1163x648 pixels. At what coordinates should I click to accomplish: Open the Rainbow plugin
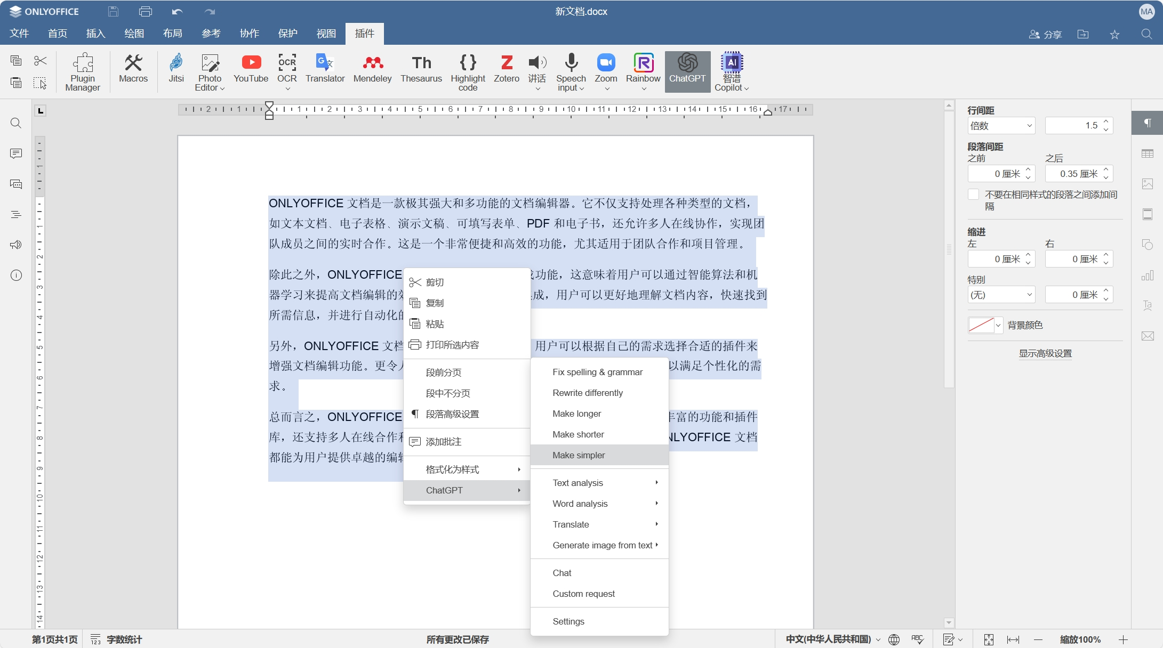[x=643, y=72]
